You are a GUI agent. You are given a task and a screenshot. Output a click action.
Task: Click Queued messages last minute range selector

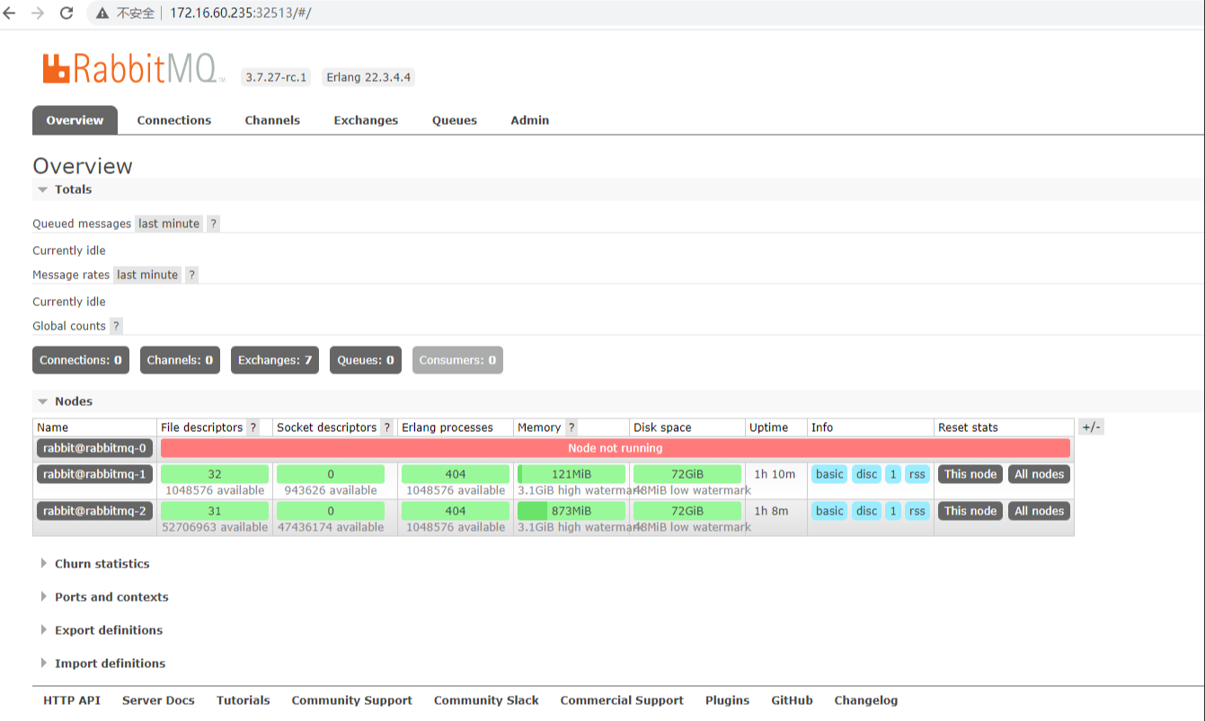(169, 224)
